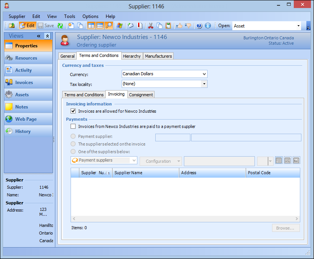This screenshot has height=259, width=314.
Task: Click the blue Help question mark icon
Action: (x=199, y=26)
